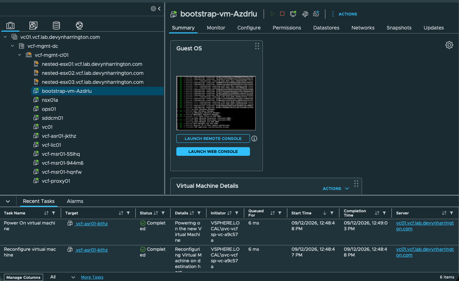Screen dimensions: 459x281
Task: Switch to the Configure tab
Action: pos(249,28)
